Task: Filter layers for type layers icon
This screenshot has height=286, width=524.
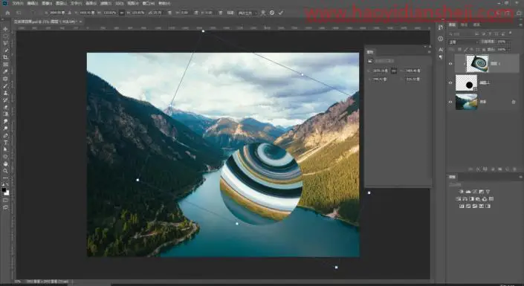Action: click(x=490, y=33)
